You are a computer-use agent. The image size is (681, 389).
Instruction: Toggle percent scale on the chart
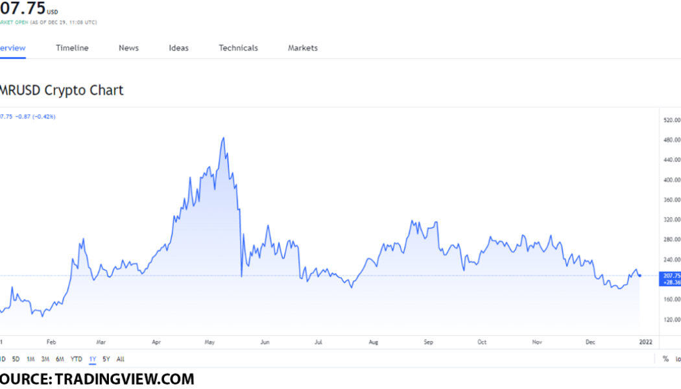[x=665, y=359]
